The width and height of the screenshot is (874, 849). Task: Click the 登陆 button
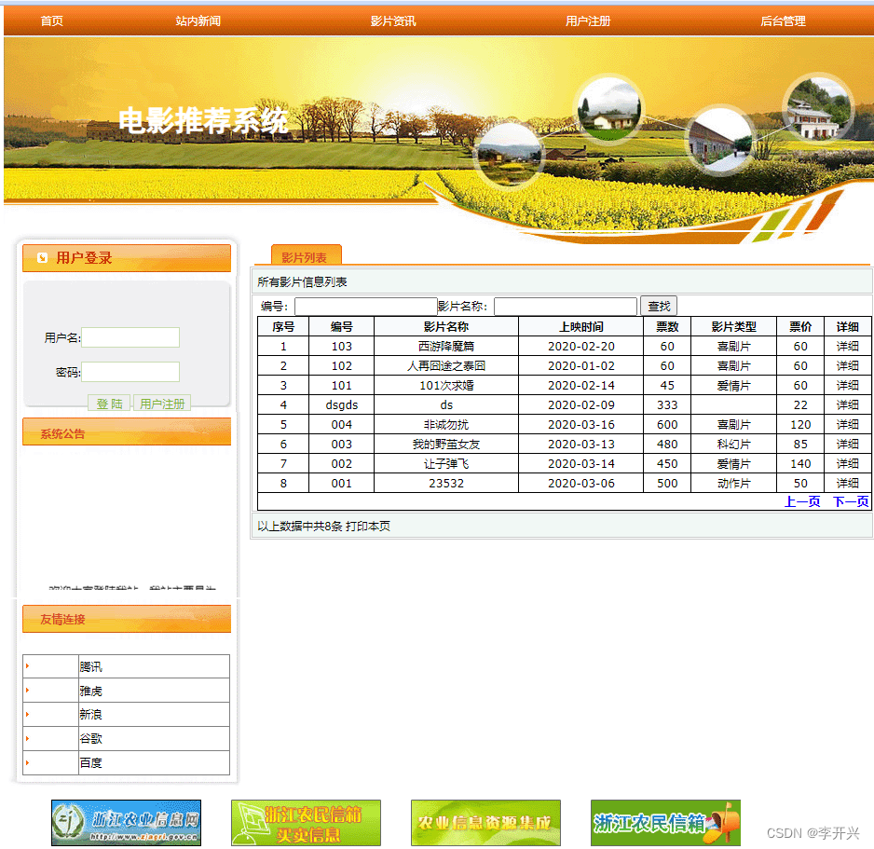point(109,403)
